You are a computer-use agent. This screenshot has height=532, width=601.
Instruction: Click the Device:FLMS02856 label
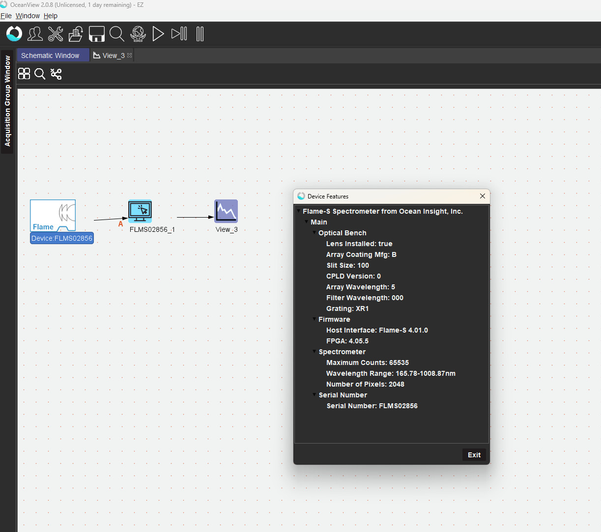click(62, 238)
